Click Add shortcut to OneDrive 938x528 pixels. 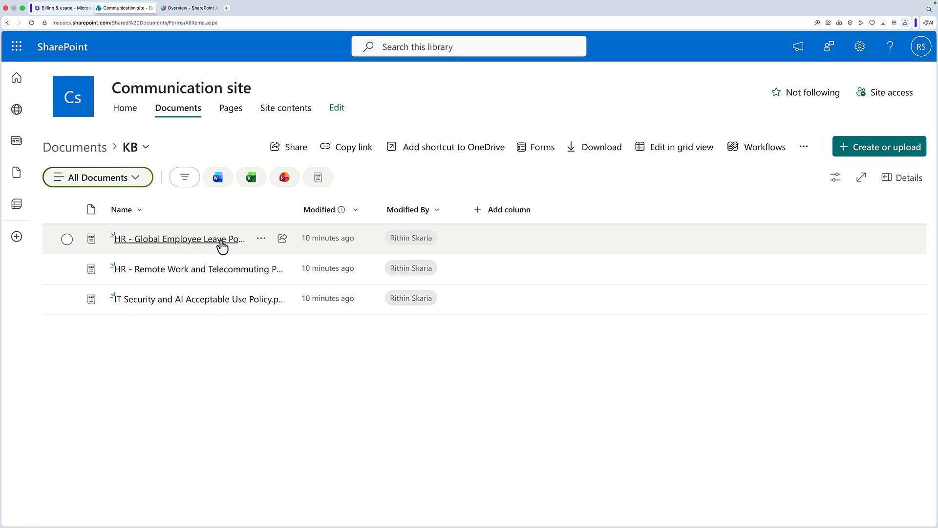click(446, 147)
